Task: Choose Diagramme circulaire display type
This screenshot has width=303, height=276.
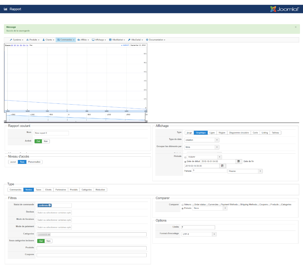Action: [239, 133]
